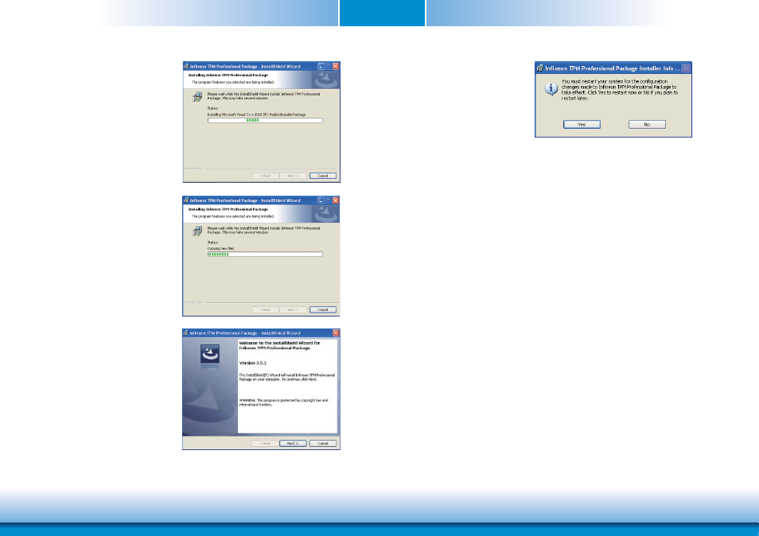Minimize the Visual C++ status wizard window
The height and width of the screenshot is (536, 759).
coord(321,66)
